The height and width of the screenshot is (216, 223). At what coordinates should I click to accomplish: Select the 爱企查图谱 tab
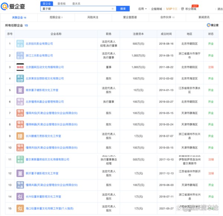click(130, 17)
